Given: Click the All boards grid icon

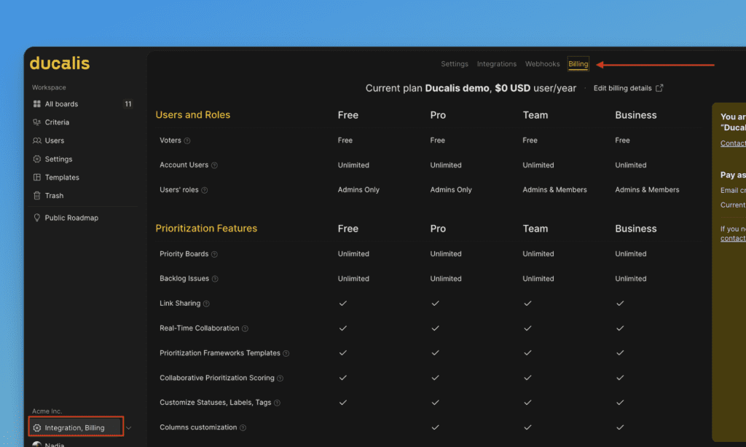Looking at the screenshot, I should (x=37, y=104).
